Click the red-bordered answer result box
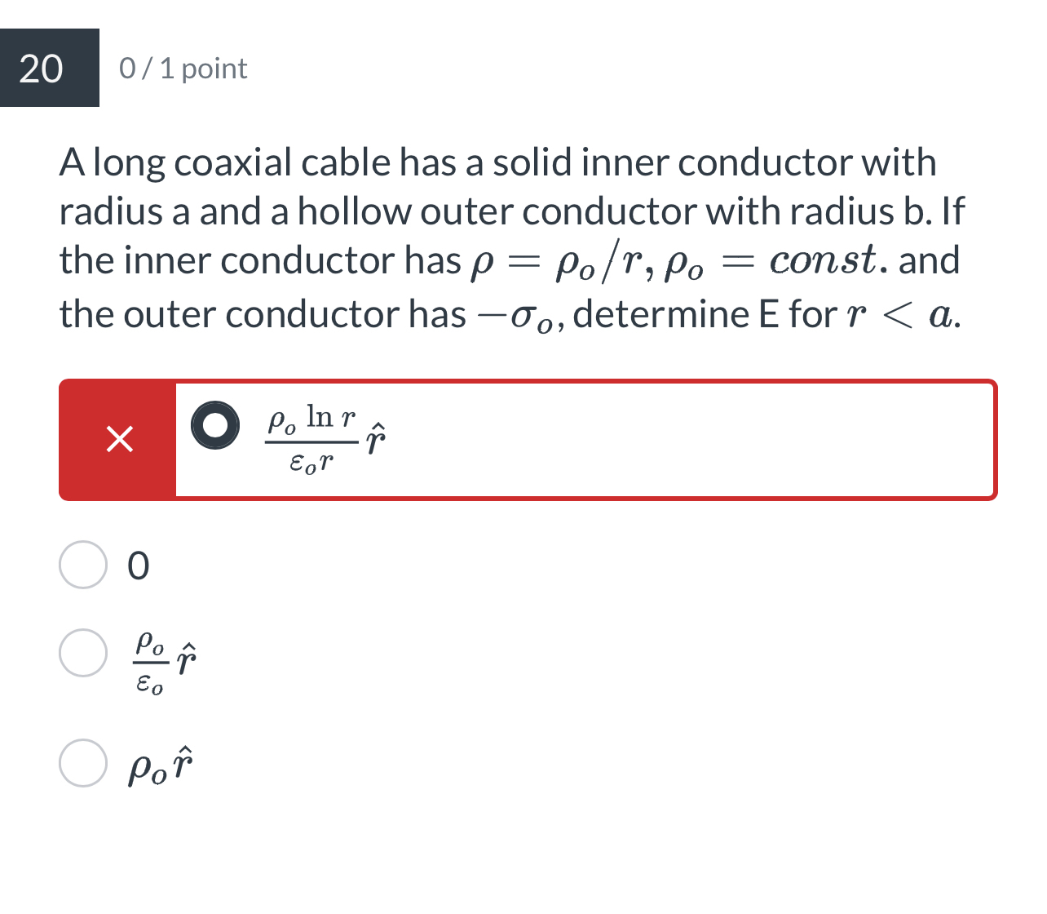Image resolution: width=1047 pixels, height=914 pixels. tap(527, 438)
